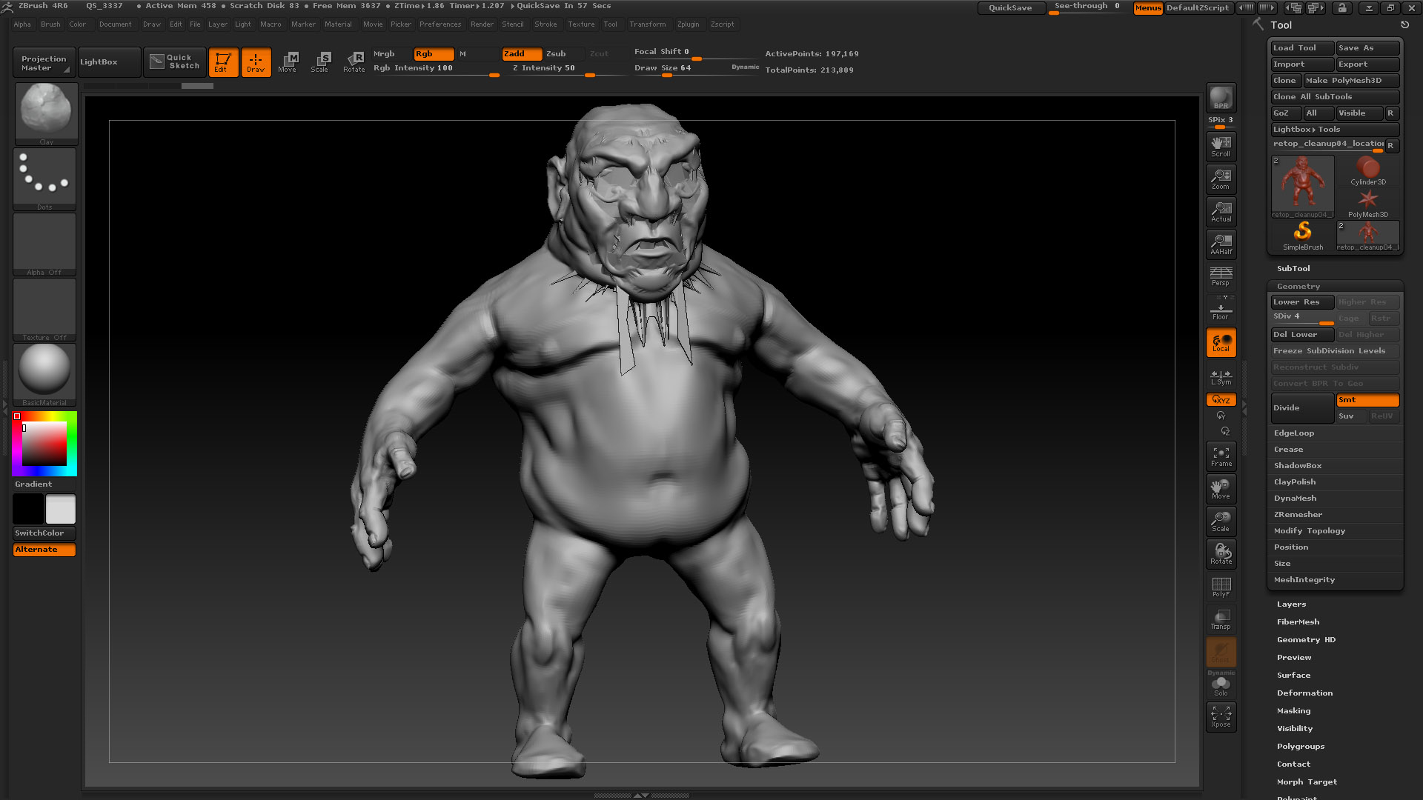The height and width of the screenshot is (800, 1423).
Task: Expand the Deformation sub-palette
Action: point(1304,693)
